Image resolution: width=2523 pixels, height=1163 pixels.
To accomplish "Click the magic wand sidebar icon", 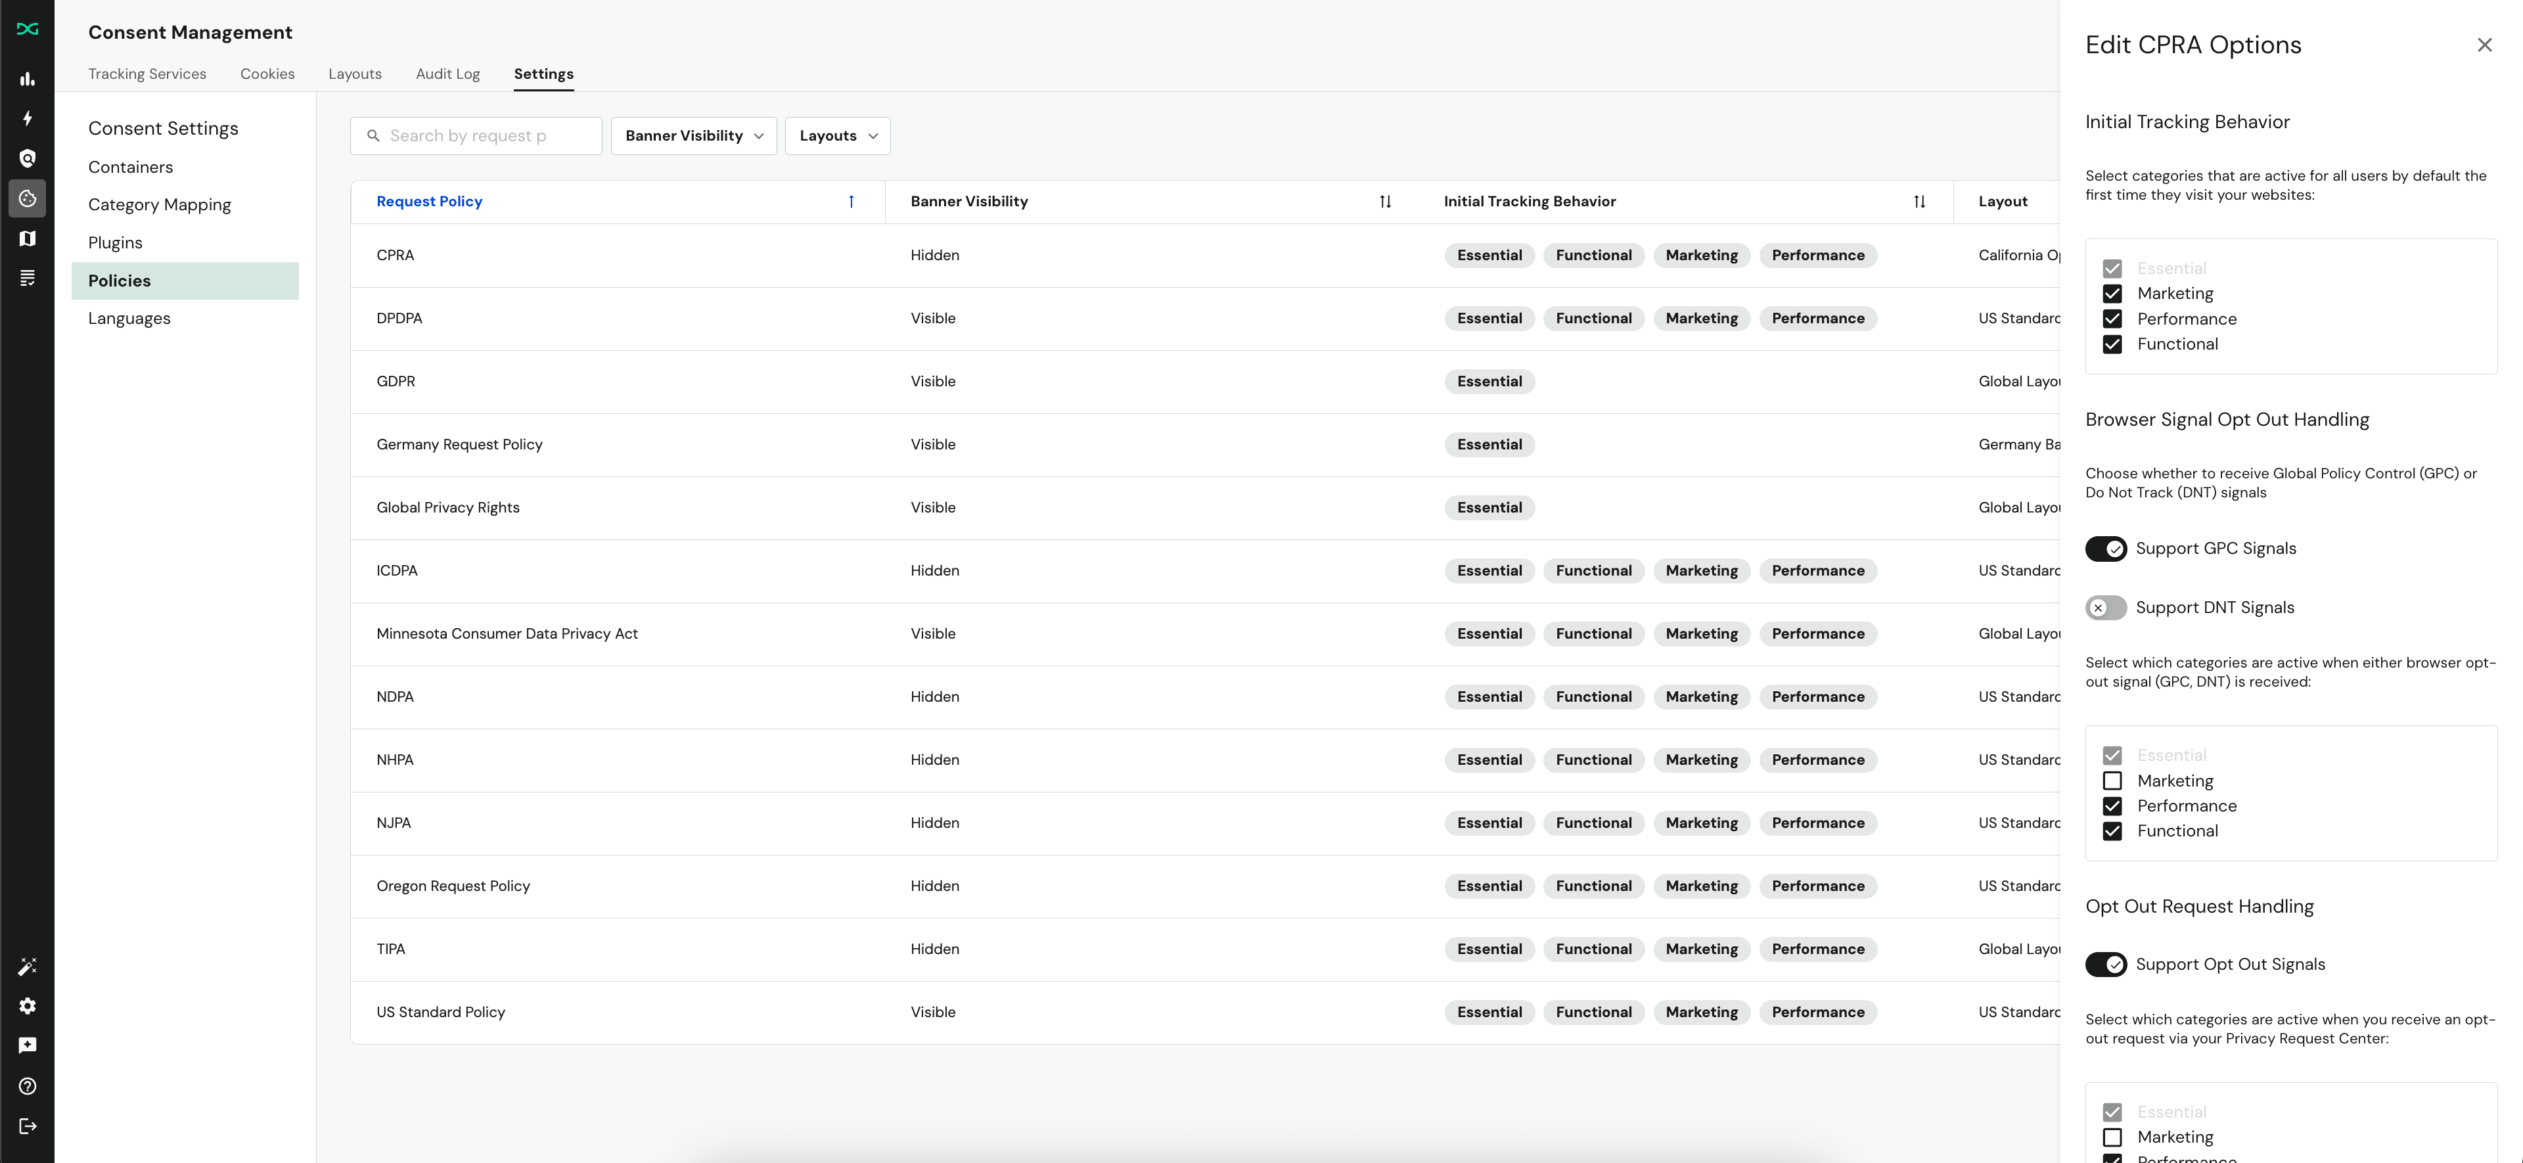I will point(28,966).
